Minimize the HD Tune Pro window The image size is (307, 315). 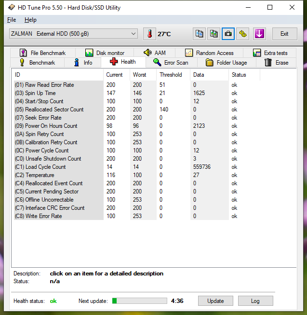pyautogui.click(x=248, y=7)
